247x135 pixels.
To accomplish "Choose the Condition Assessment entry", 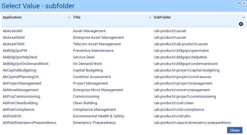I will click(x=92, y=77).
